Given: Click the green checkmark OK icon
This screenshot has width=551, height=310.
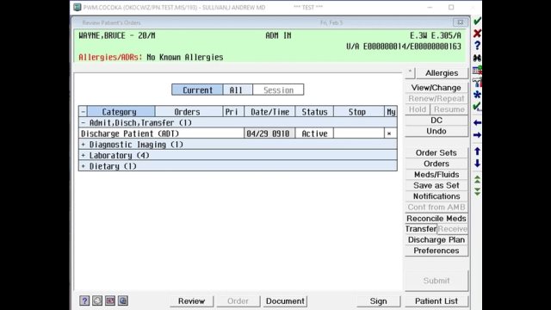Looking at the screenshot, I should 477,21.
